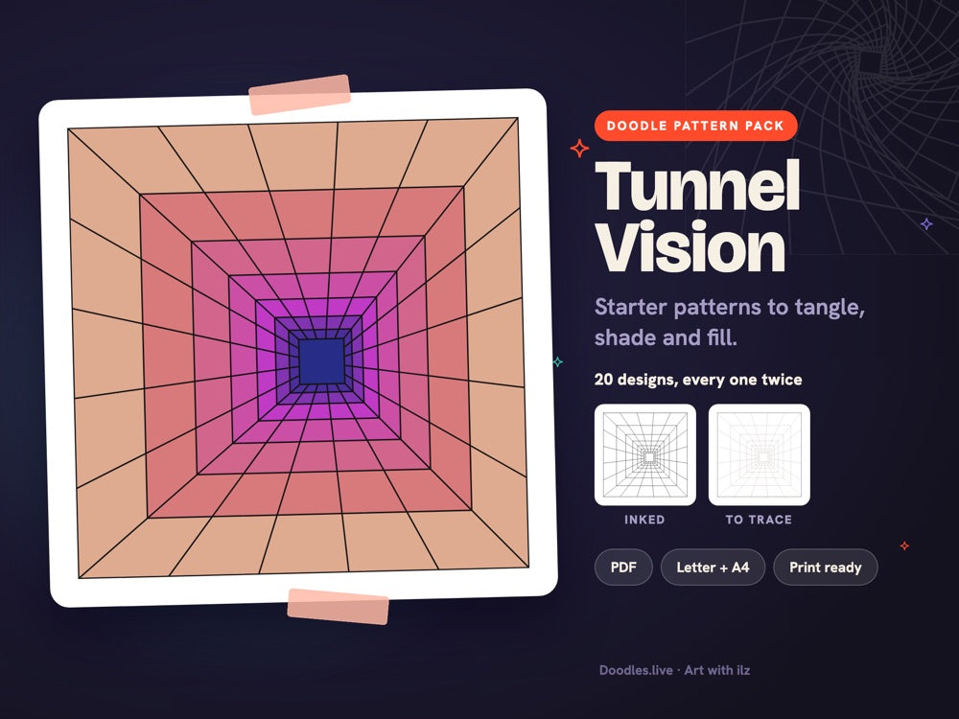Click the Print ready pill
This screenshot has height=719, width=959.
click(825, 568)
